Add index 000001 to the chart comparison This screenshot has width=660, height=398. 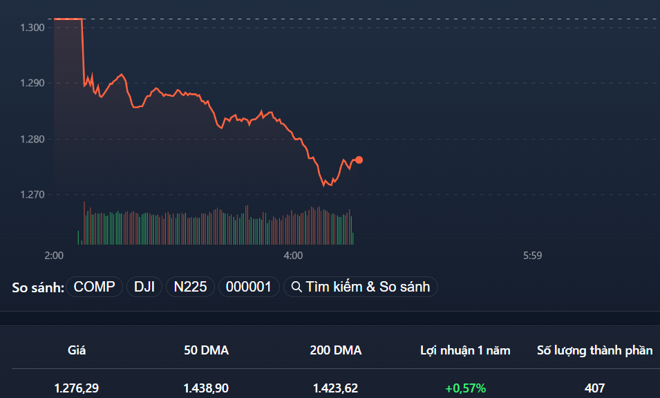[249, 286]
